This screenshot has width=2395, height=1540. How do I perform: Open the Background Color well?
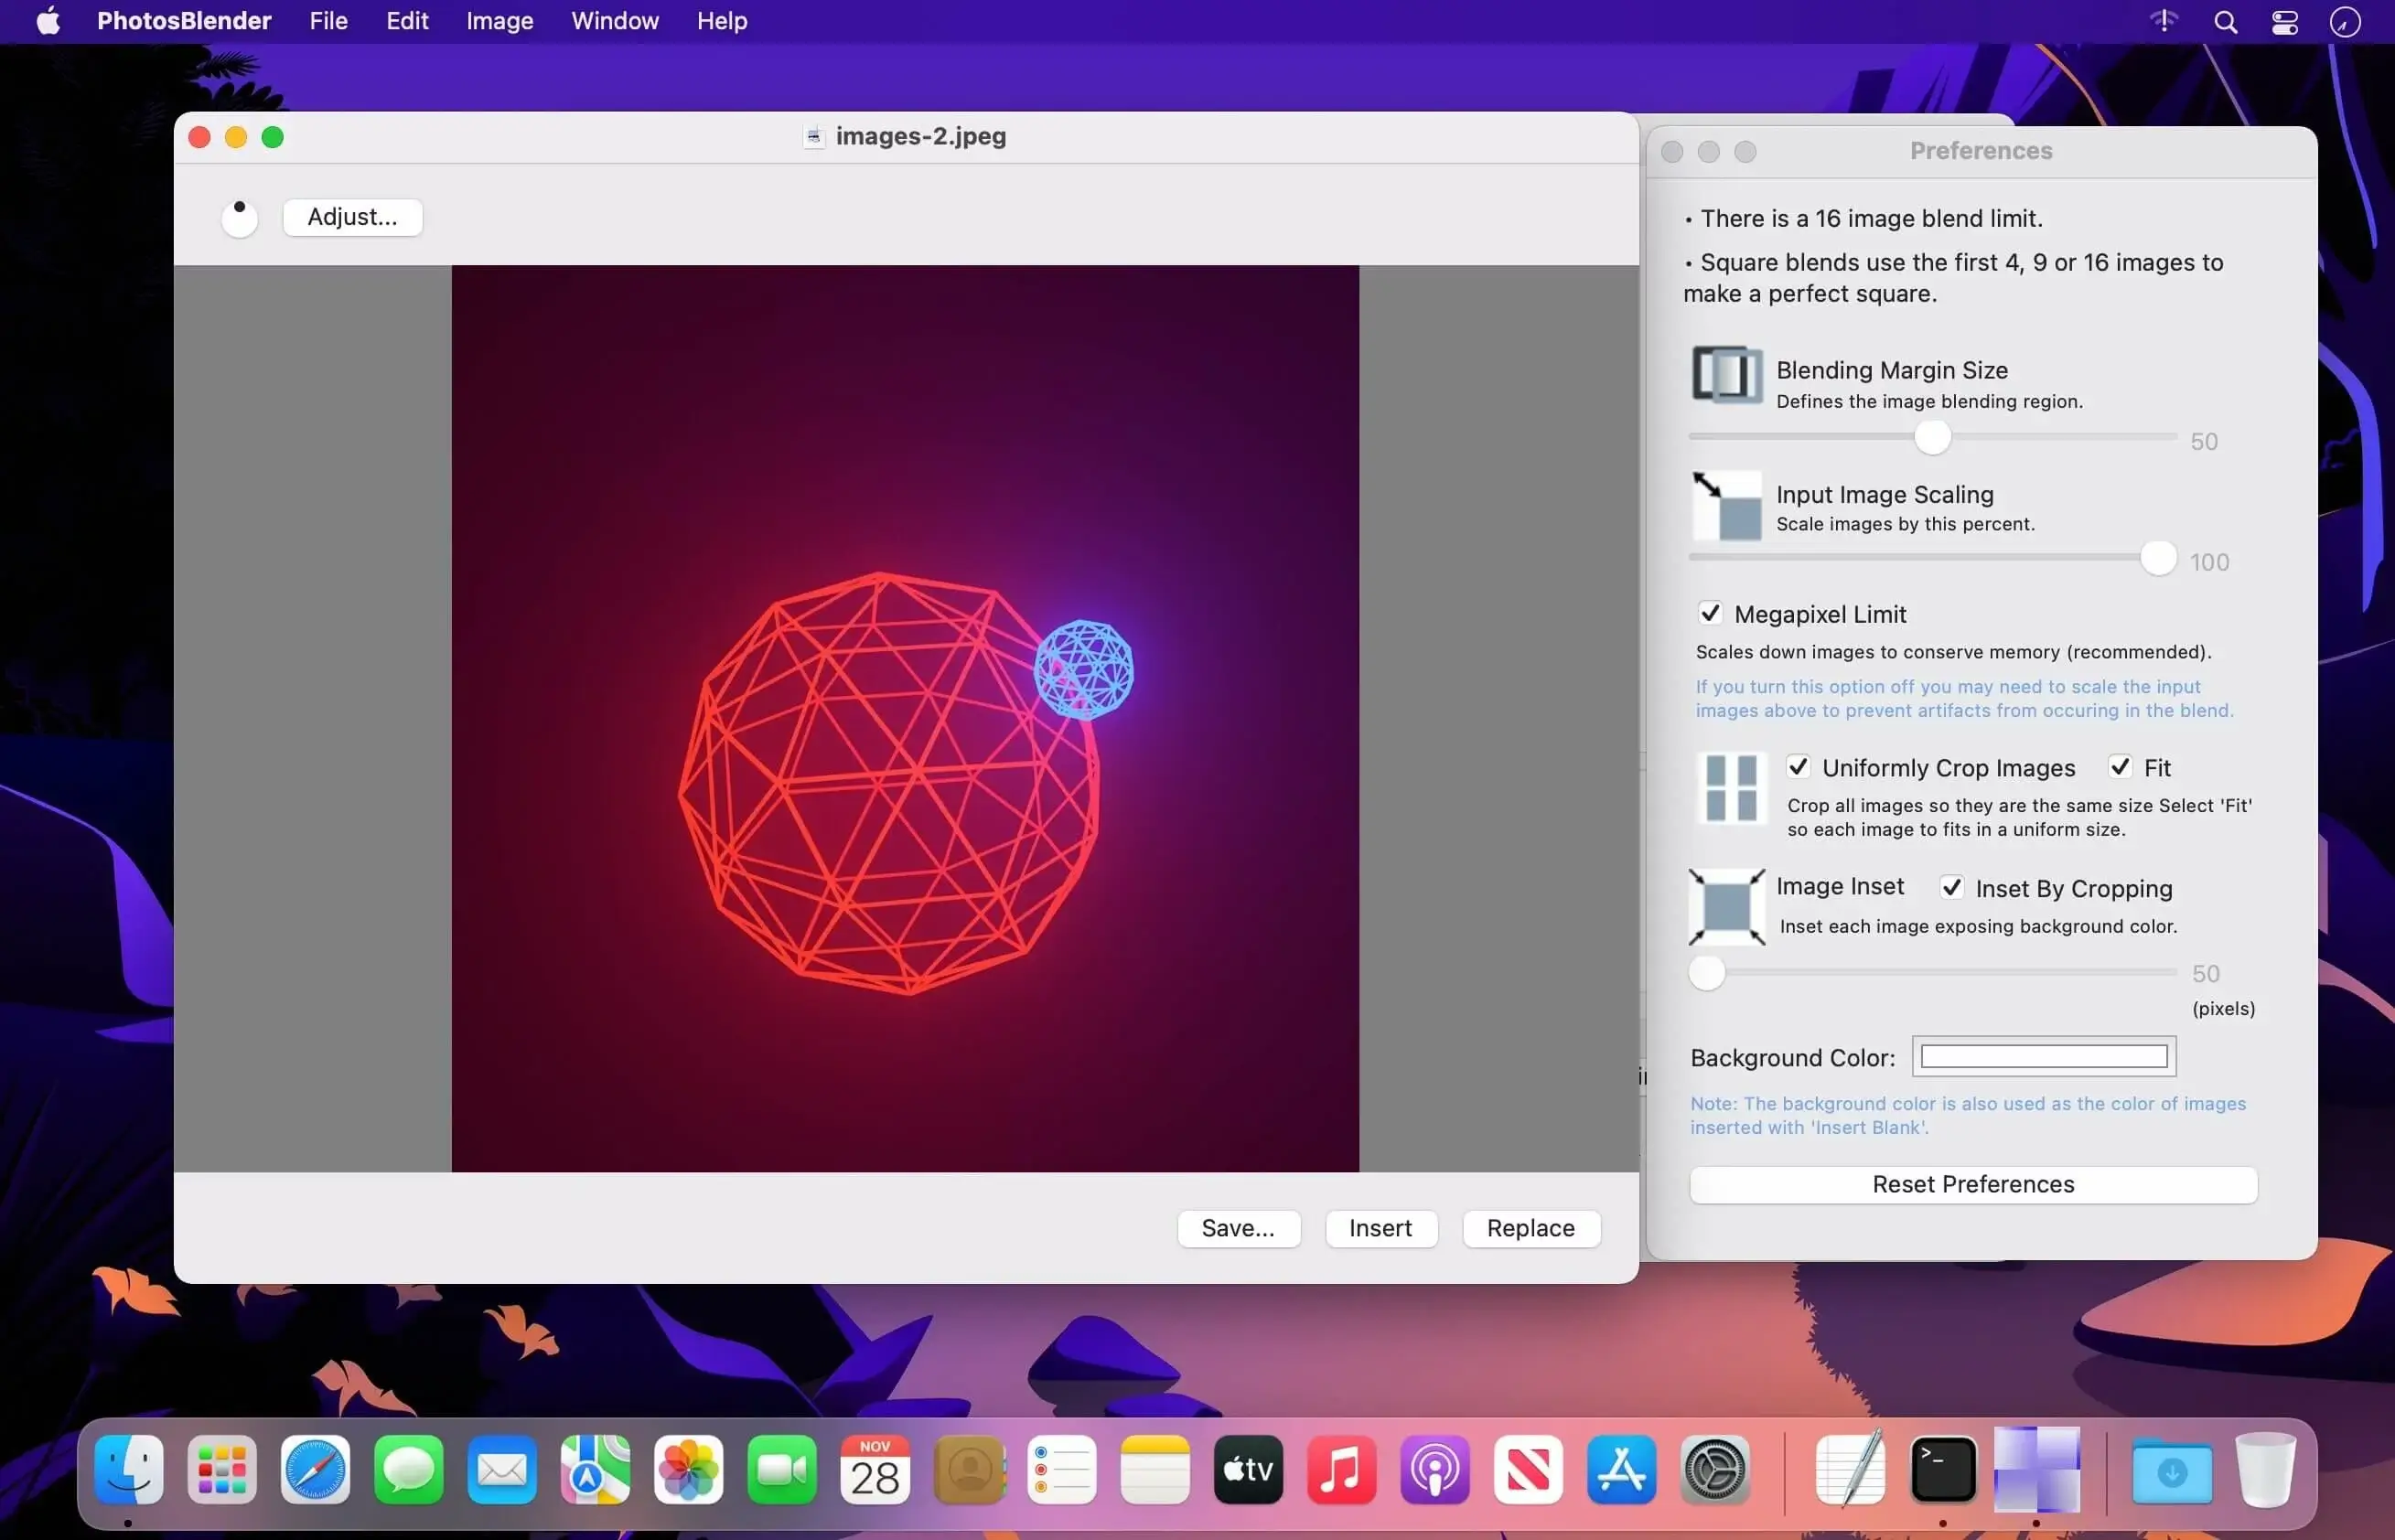point(2044,1057)
